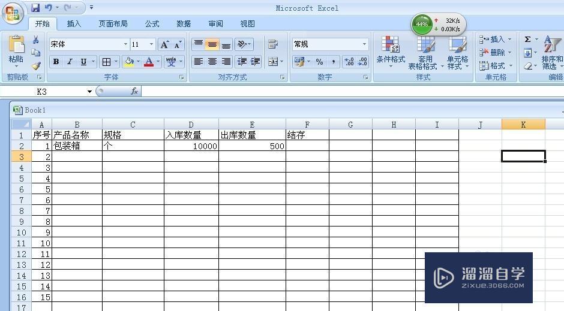Align text to bottom of cell
Screen dimensions: 564x311
click(x=226, y=44)
